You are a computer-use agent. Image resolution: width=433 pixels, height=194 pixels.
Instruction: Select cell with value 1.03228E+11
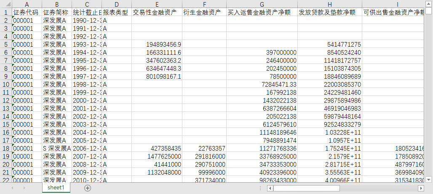pyautogui.click(x=330, y=132)
